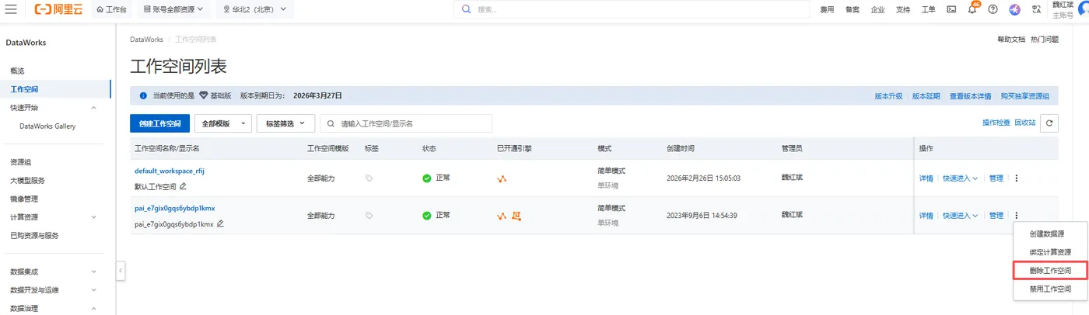Image resolution: width=1089 pixels, height=315 pixels.
Task: Open the 账号全部资源 dropdown
Action: click(x=175, y=9)
